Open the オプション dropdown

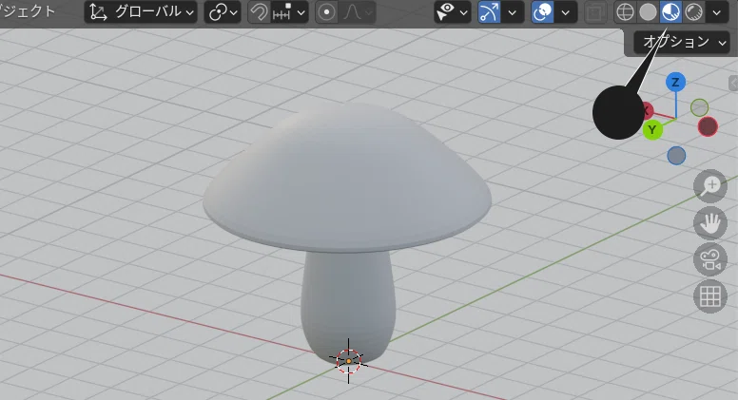point(682,43)
